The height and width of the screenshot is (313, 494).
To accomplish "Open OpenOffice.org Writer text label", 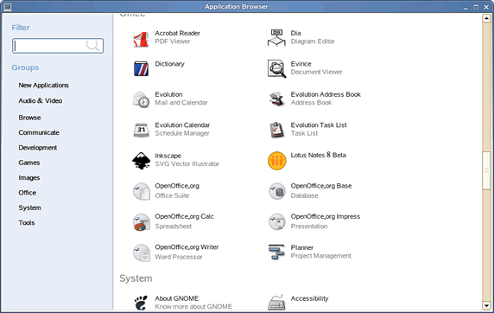I will click(187, 247).
